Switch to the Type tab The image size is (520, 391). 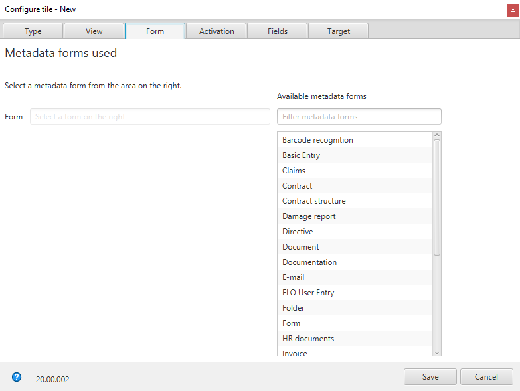pyautogui.click(x=33, y=31)
